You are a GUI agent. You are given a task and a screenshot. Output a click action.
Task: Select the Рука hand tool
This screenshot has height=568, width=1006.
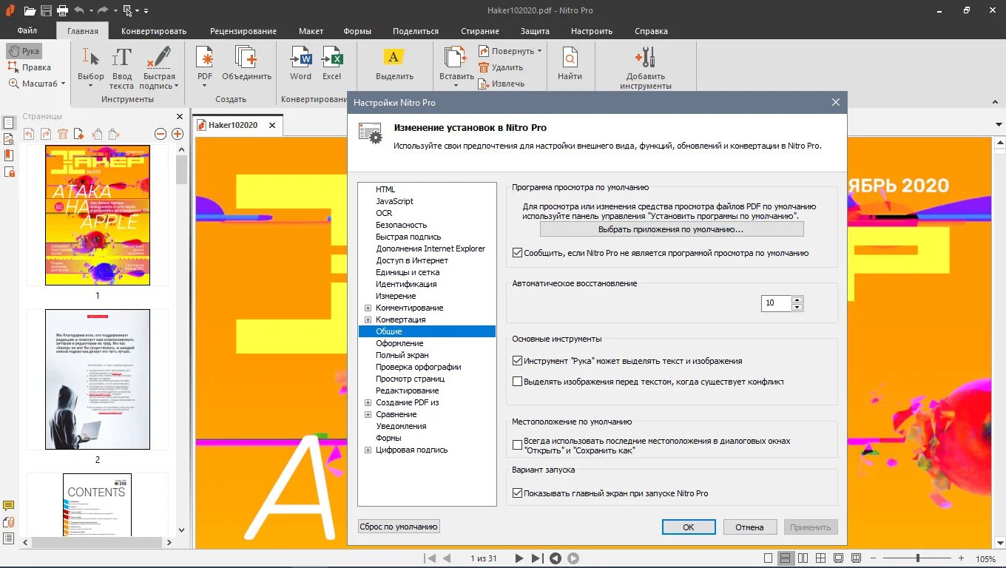pyautogui.click(x=24, y=51)
